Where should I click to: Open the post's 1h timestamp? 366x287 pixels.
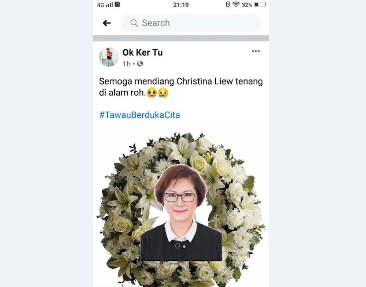(x=127, y=64)
